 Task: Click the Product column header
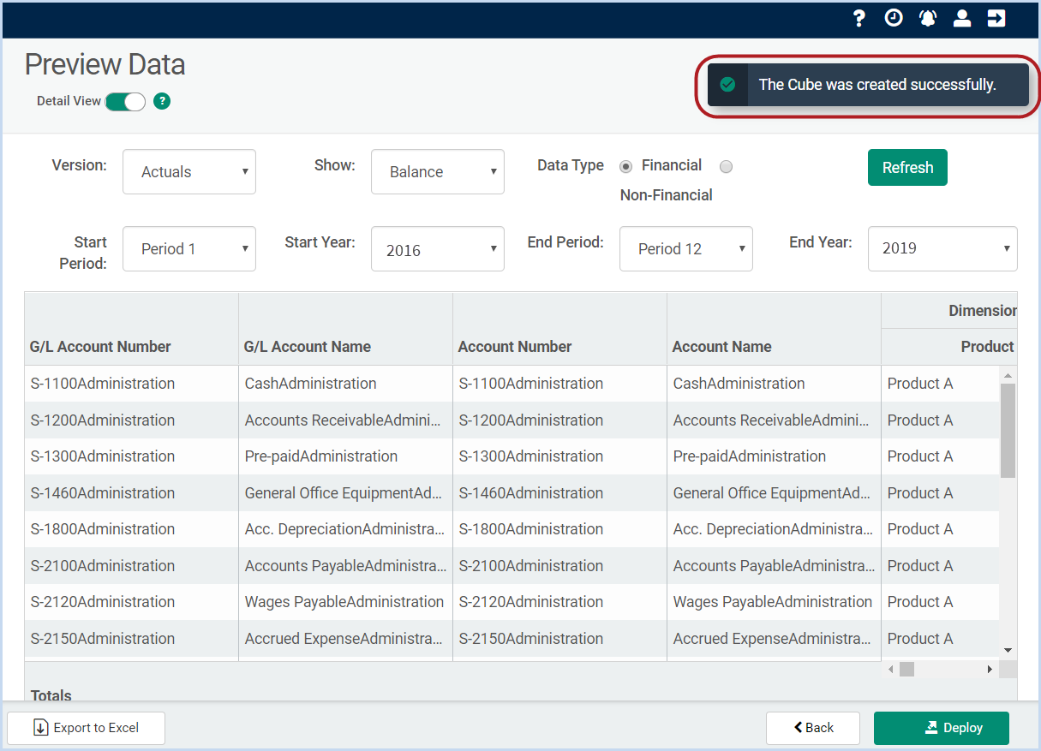click(949, 347)
